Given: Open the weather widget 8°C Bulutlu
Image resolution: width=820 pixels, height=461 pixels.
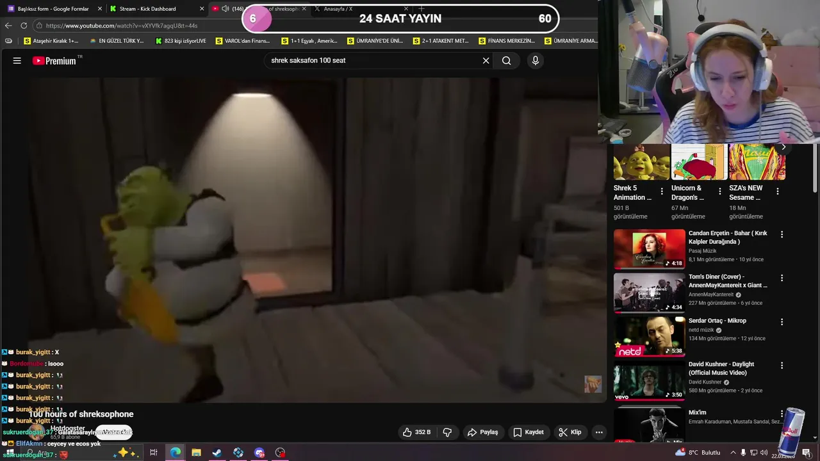Looking at the screenshot, I should click(697, 453).
